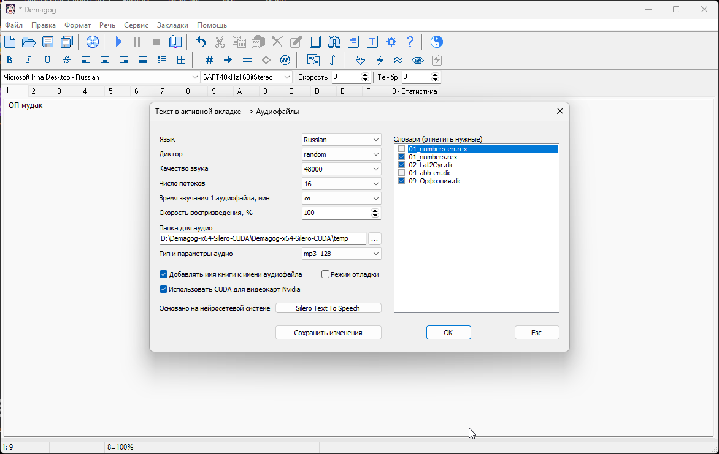Toggle the 'Режим отладки' checkbox

(x=326, y=274)
